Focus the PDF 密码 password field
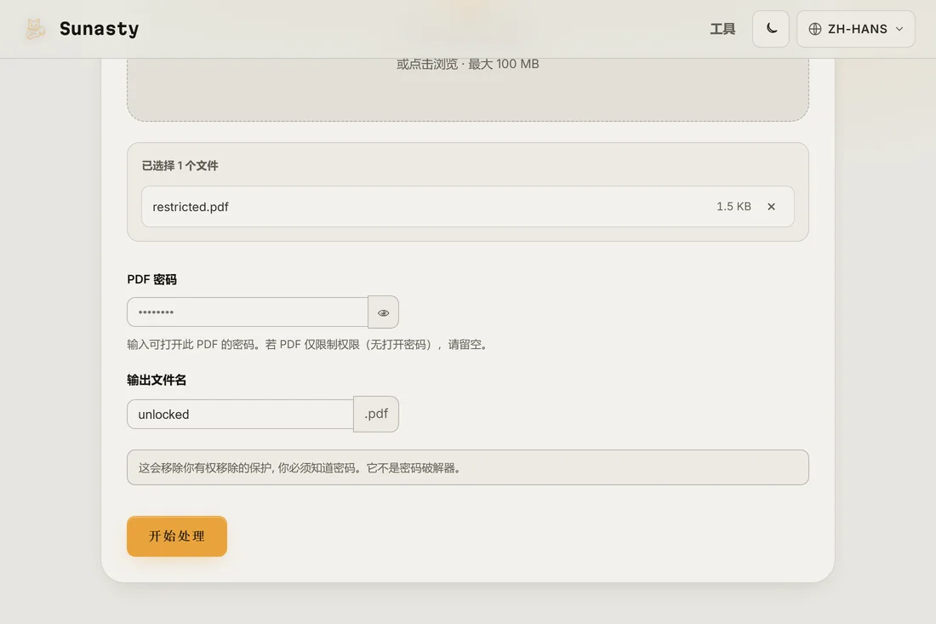The height and width of the screenshot is (624, 936). point(247,312)
